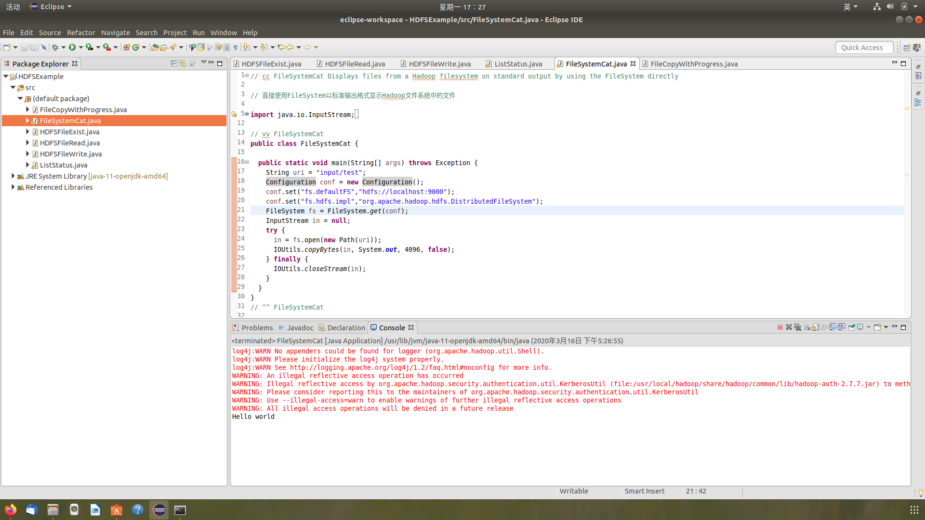The image size is (925, 520).
Task: Click the green Run button in toolbar
Action: 72,47
